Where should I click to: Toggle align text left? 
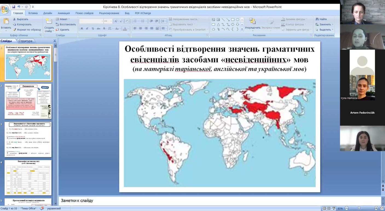point(135,28)
